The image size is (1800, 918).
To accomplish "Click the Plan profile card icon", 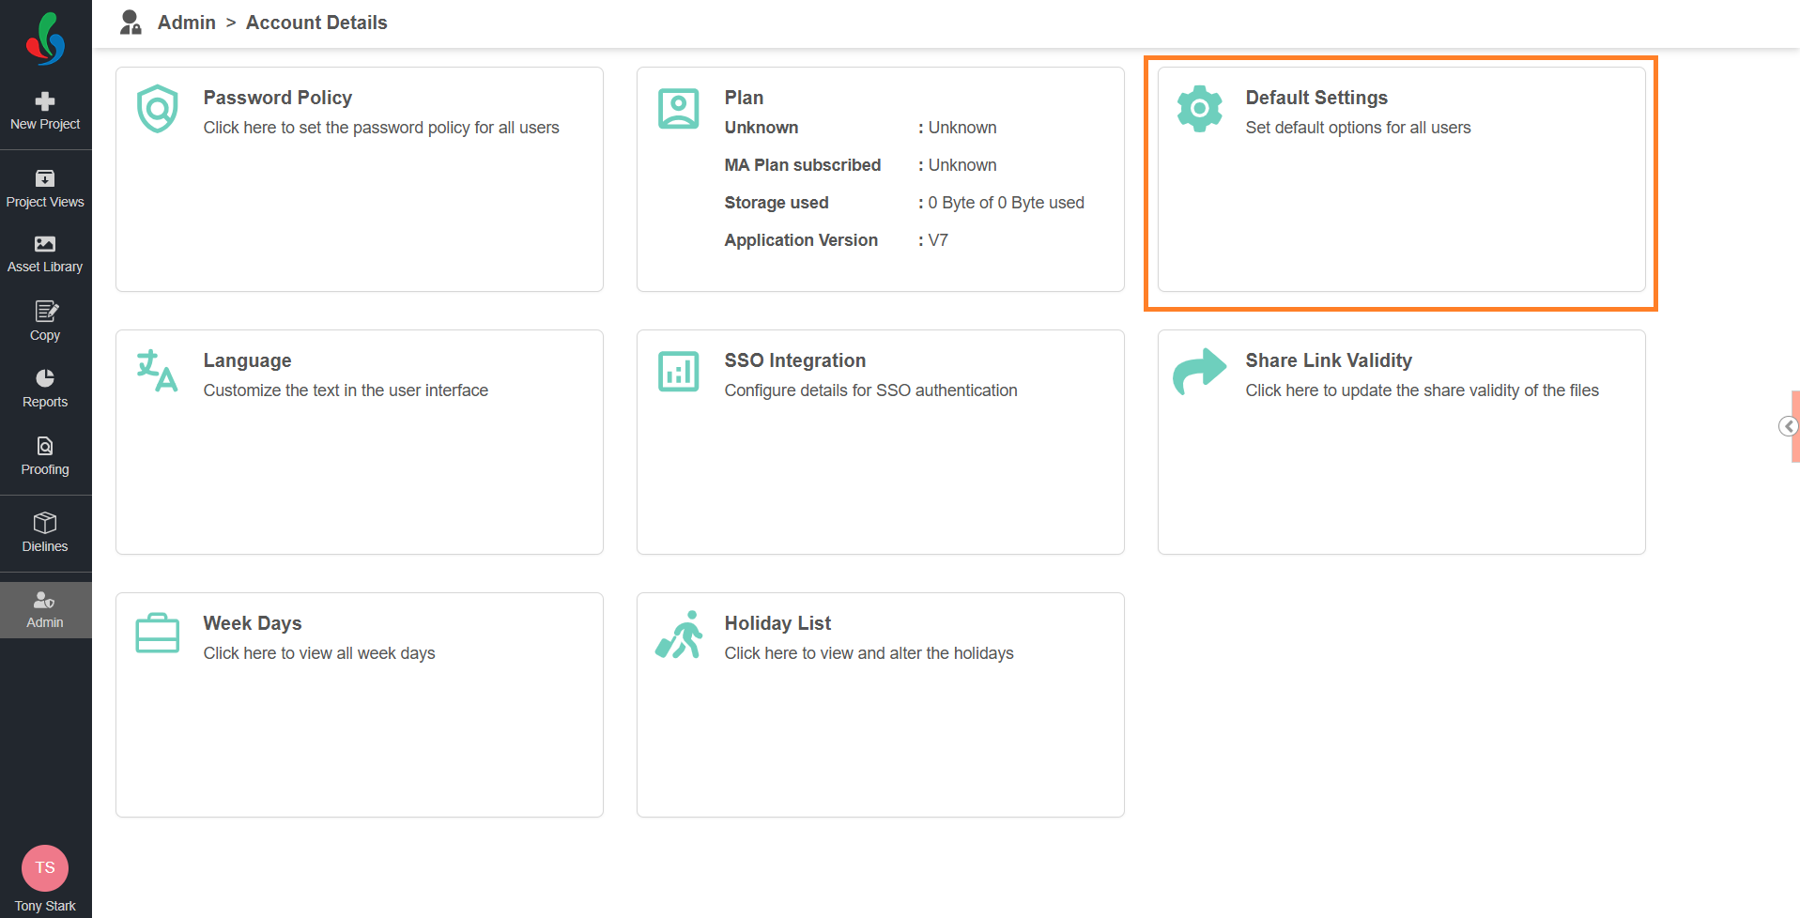I will pos(679,109).
